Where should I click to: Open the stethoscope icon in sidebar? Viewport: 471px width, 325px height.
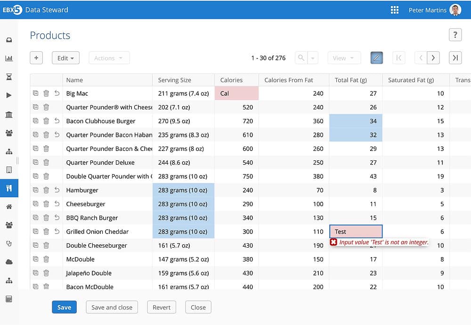9,243
